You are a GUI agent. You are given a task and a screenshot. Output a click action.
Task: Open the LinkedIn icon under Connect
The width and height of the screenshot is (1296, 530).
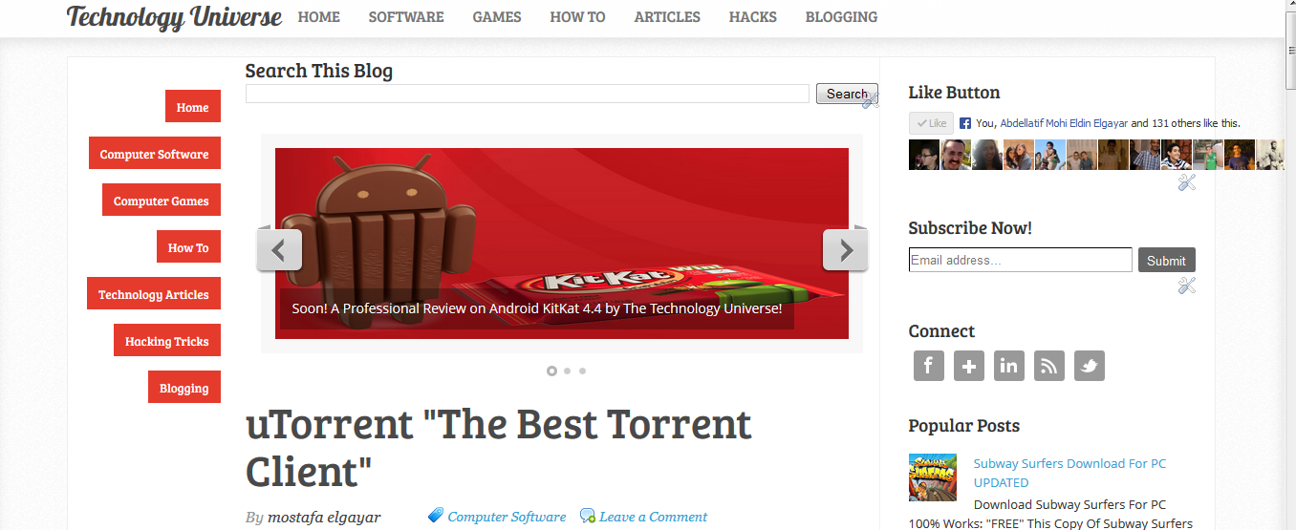pyautogui.click(x=1009, y=366)
